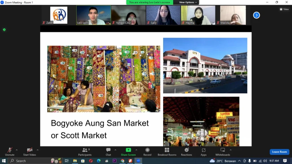Click the indoor market Jupiter sign photo
The width and height of the screenshot is (292, 164).
coord(201,121)
